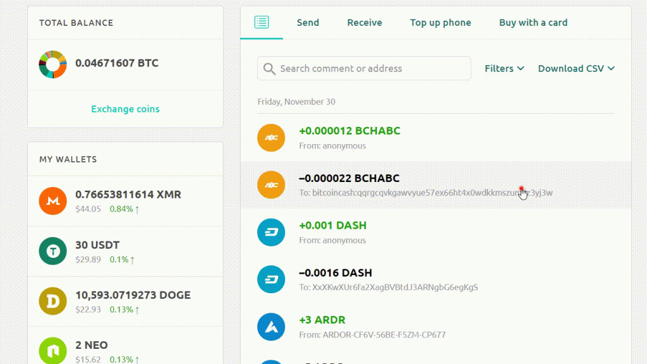Click the $29.89 USDT value
647x364 pixels.
click(x=88, y=260)
